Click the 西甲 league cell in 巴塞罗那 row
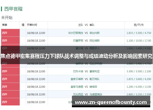This screenshot has height=110, width=153. point(10,40)
